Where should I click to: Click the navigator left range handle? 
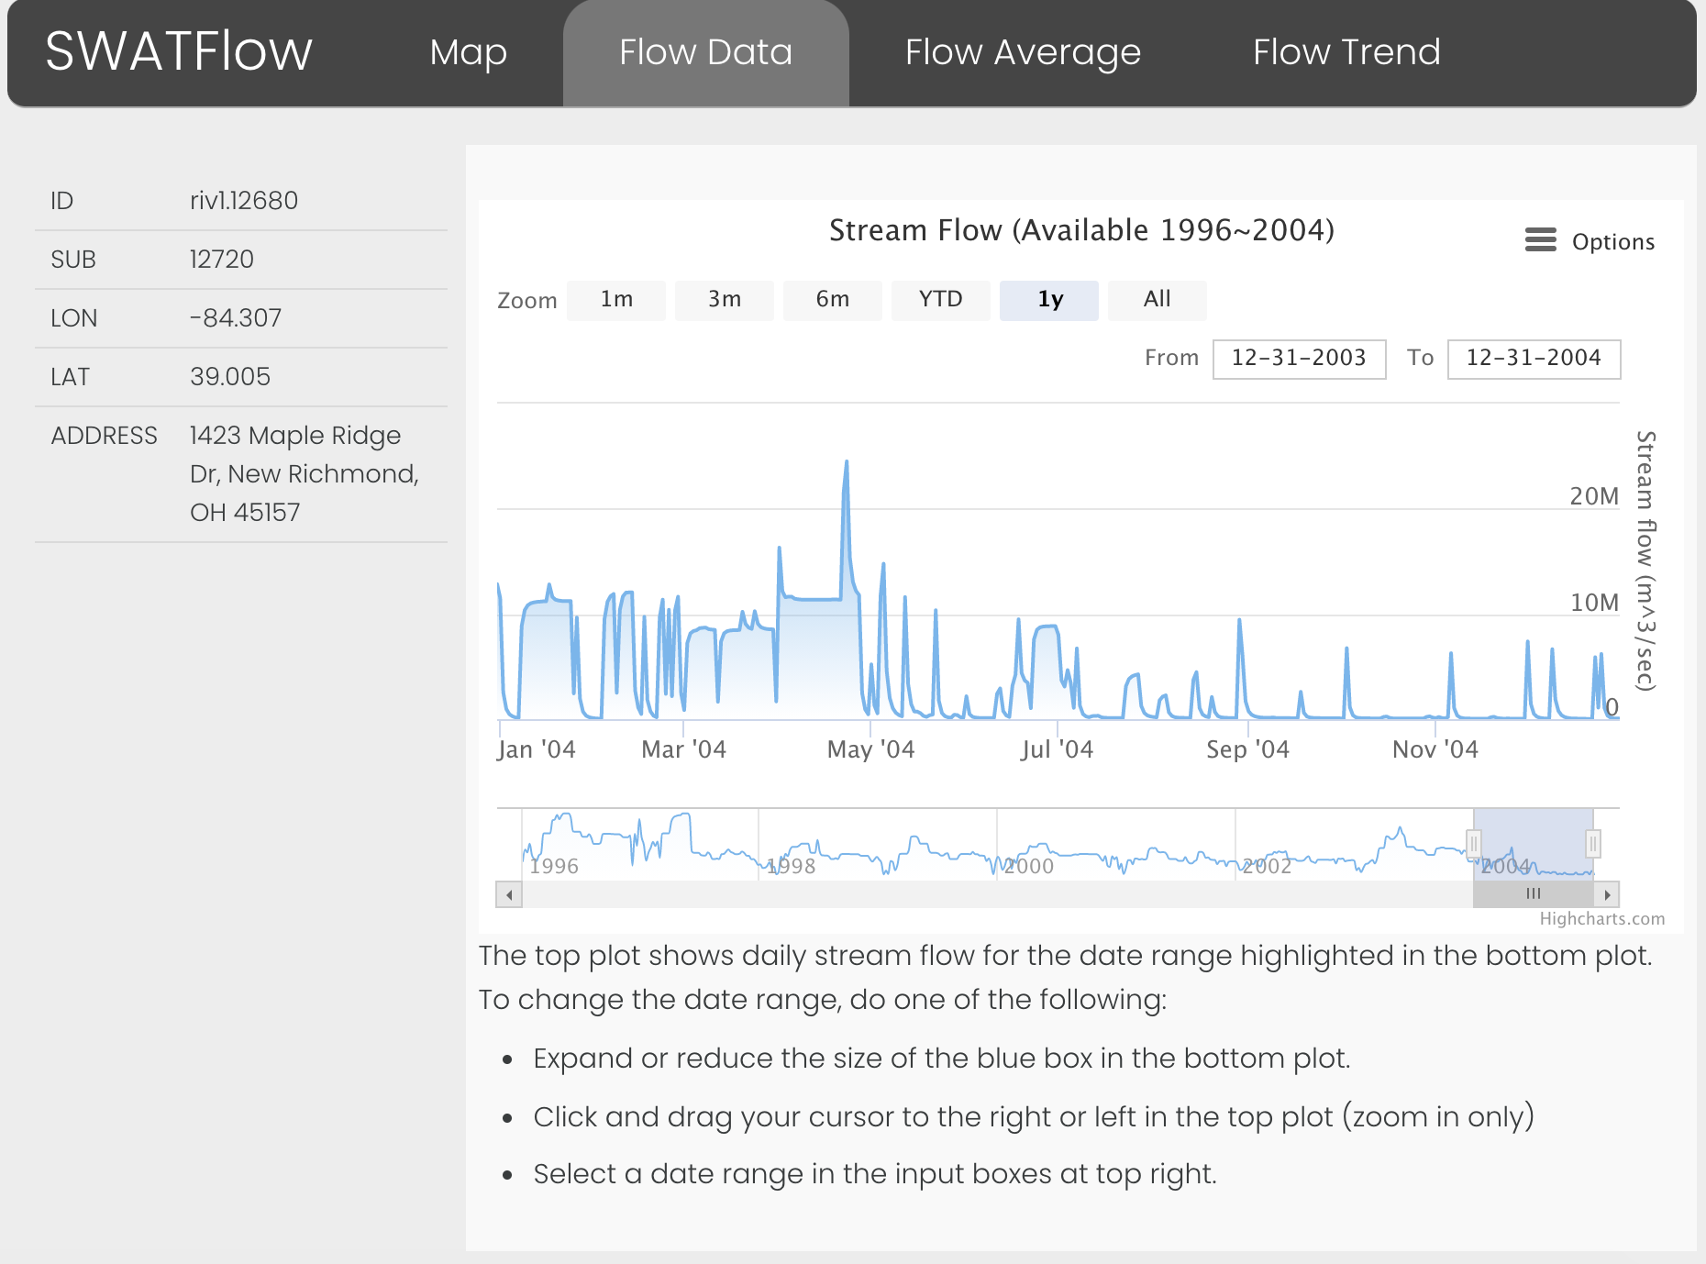coord(1474,843)
